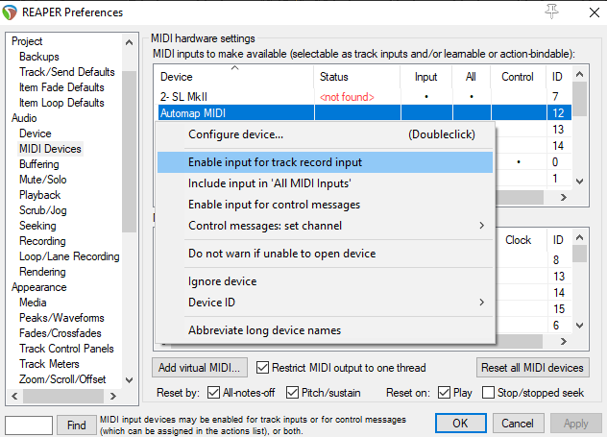The width and height of the screenshot is (607, 437).
Task: Expand the Device ID submenu arrow
Action: click(481, 302)
